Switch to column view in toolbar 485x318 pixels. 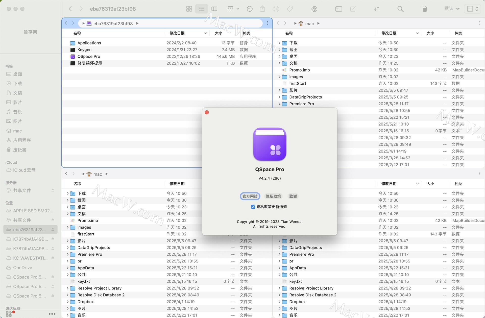(x=214, y=9)
